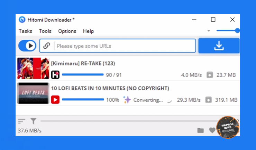Click the filter funnel icon

click(33, 121)
